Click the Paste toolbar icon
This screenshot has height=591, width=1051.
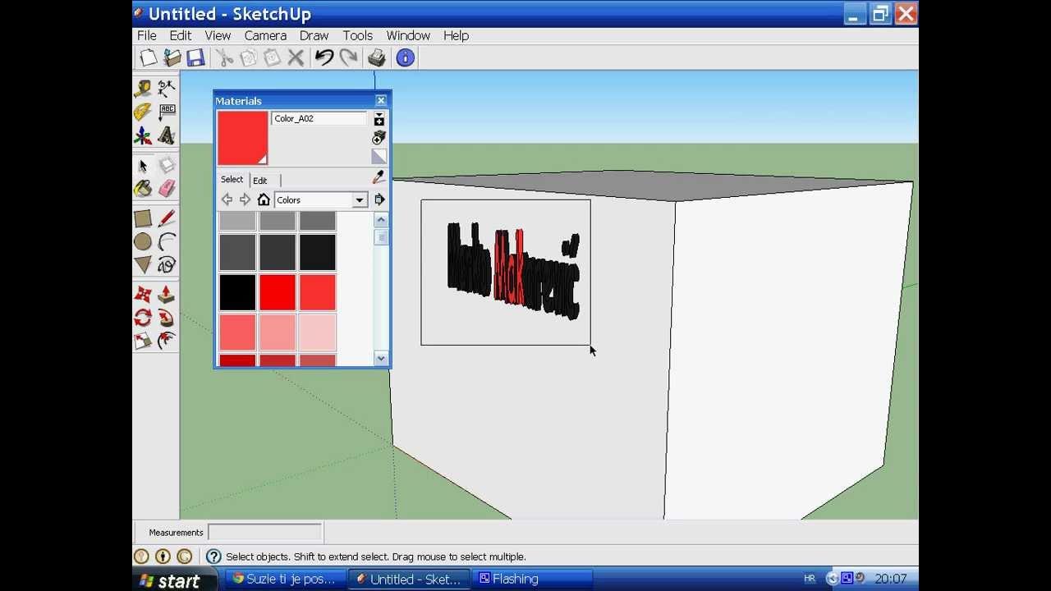[272, 57]
